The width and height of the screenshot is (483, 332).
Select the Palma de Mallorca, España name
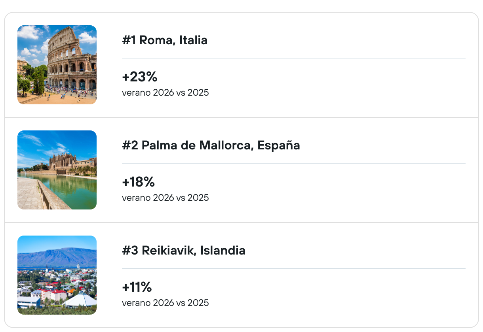tap(221, 145)
